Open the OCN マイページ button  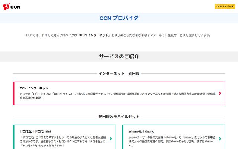click(x=225, y=6)
